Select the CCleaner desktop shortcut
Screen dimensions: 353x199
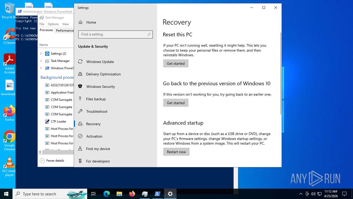coord(9,36)
